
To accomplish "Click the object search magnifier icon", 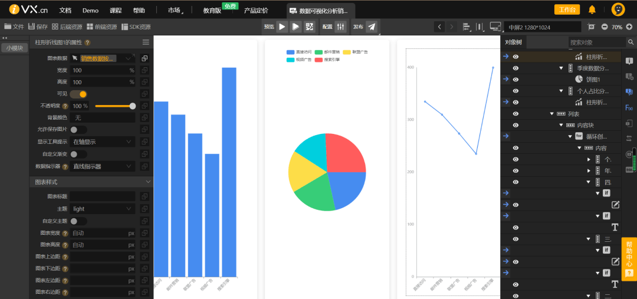I will point(631,42).
